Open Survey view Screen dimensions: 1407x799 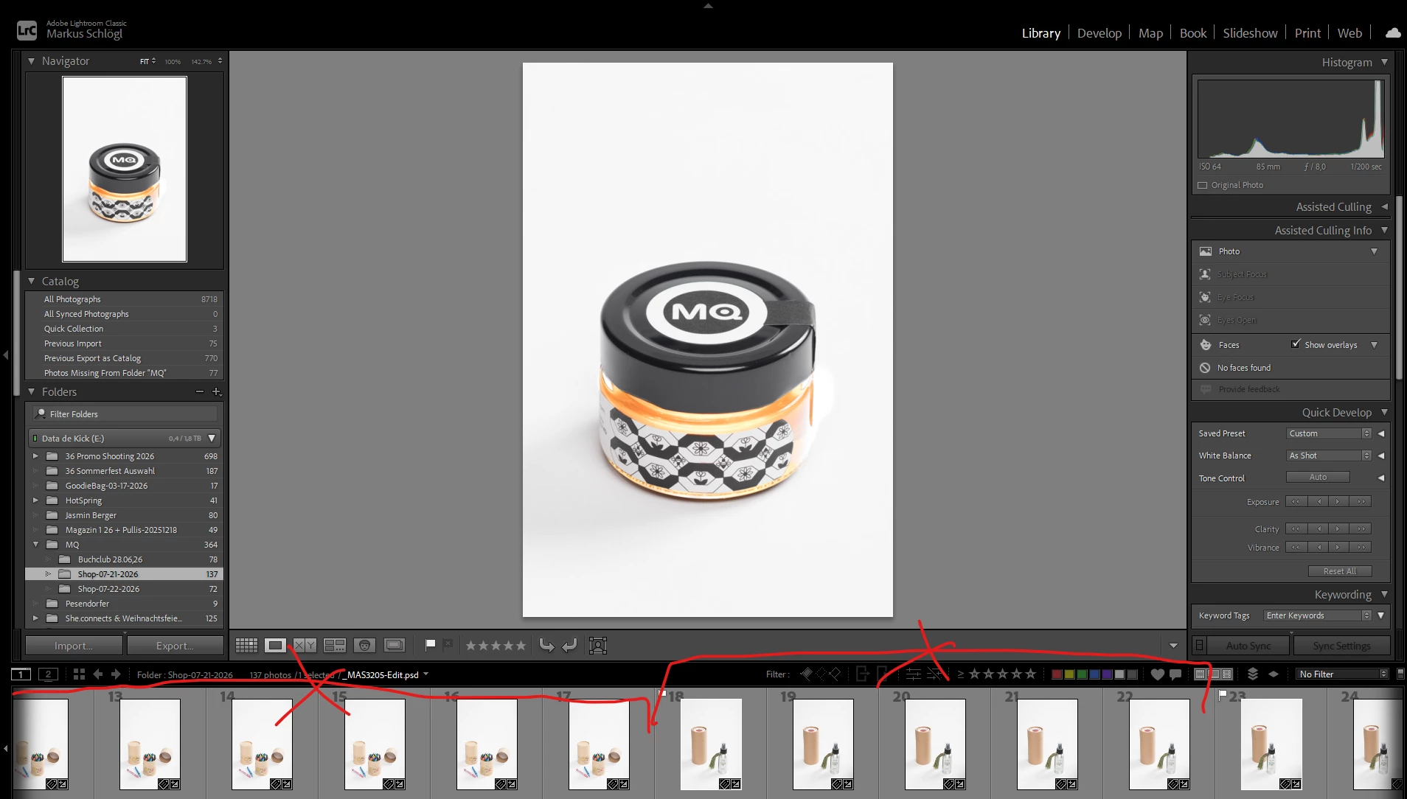[x=335, y=646]
